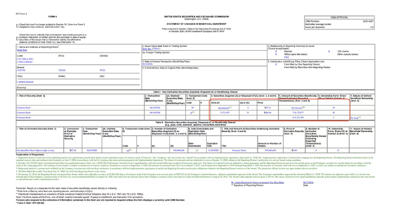
Task: Click 'Common Stock' underlying title in Table II
Action: click(x=239, y=150)
